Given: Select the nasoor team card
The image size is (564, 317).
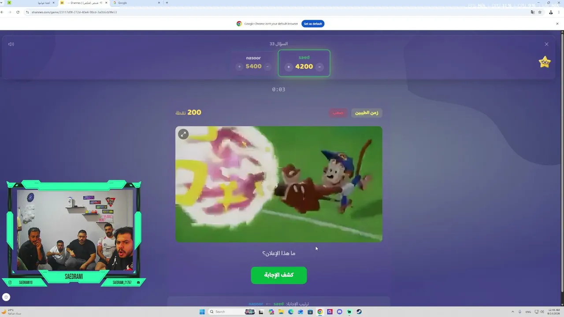Looking at the screenshot, I should click(253, 63).
